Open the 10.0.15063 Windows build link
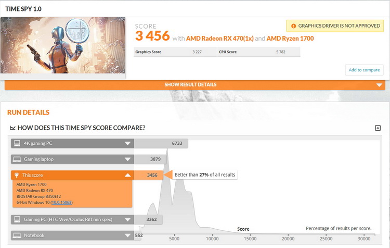Image resolution: width=390 pixels, height=248 pixels. 62,202
